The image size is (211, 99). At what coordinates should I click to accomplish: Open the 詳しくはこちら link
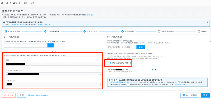180,85
